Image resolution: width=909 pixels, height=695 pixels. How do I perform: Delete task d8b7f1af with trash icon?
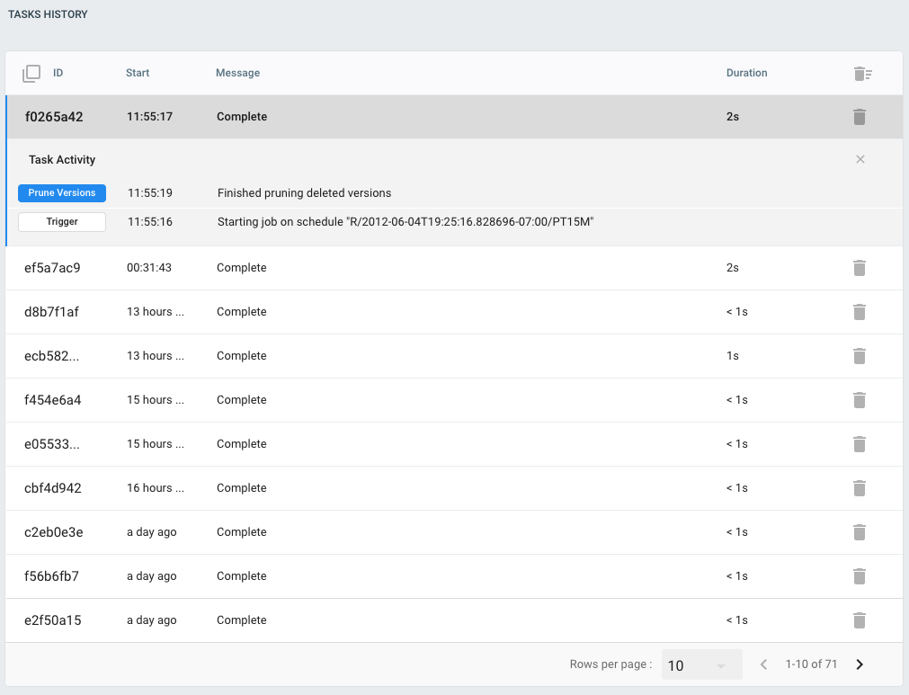pos(859,312)
